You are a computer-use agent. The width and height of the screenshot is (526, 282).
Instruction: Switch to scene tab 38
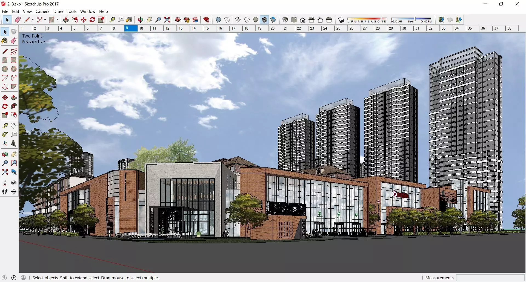coord(512,28)
